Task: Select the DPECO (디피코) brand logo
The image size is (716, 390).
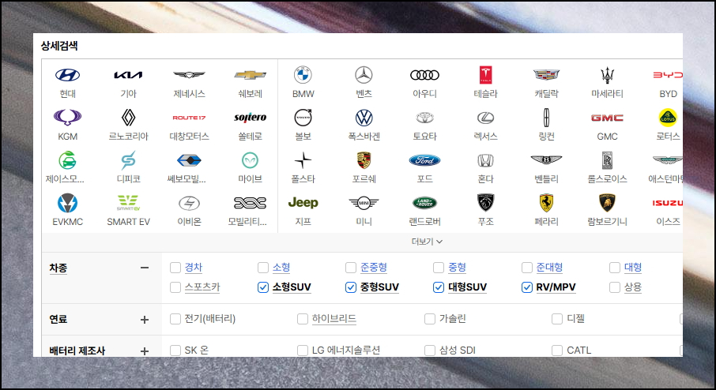Action: click(x=128, y=160)
